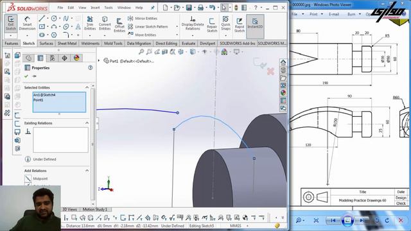411x231 pixels.
Task: Open the Linear Sketch Pattern dropdown arrow
Action: pyautogui.click(x=177, y=26)
